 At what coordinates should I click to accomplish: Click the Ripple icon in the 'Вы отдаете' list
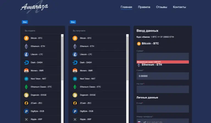coord(26,119)
